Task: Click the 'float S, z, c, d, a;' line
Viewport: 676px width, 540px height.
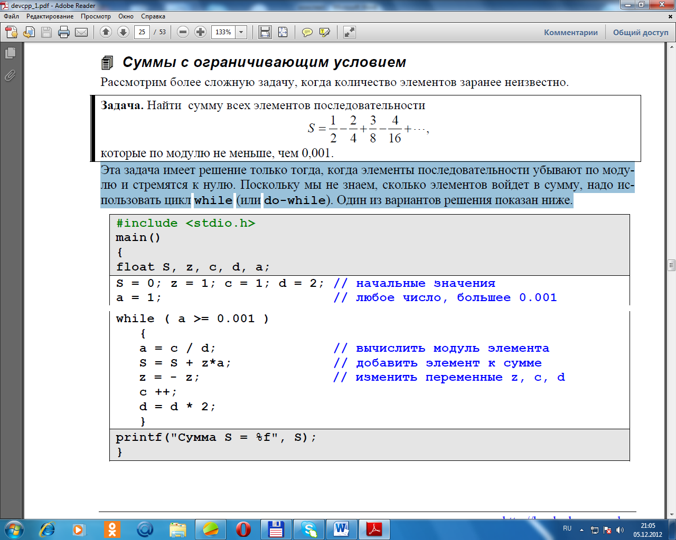Action: click(x=193, y=267)
